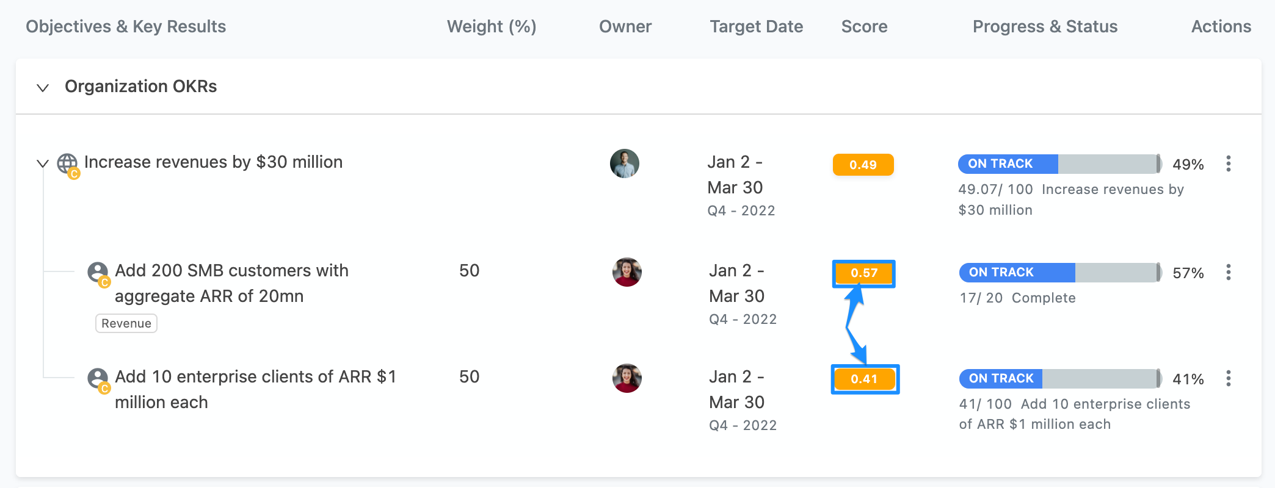Click the globe icon beside Increase revenues
The height and width of the screenshot is (488, 1275).
68,164
